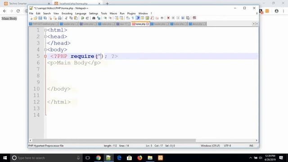Click the ABC spell check icon
The image size is (288, 162).
(194, 18)
